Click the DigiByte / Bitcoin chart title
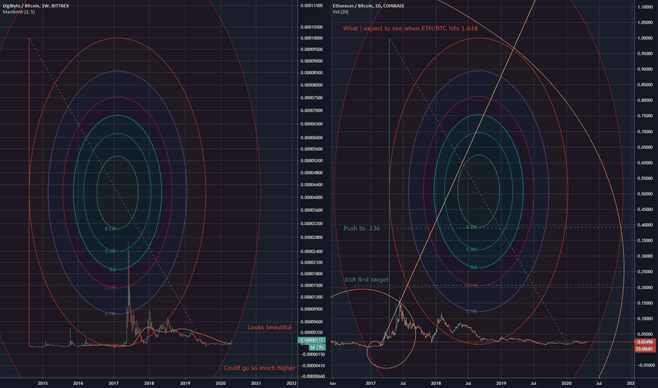This screenshot has height=388, width=658. pos(36,6)
